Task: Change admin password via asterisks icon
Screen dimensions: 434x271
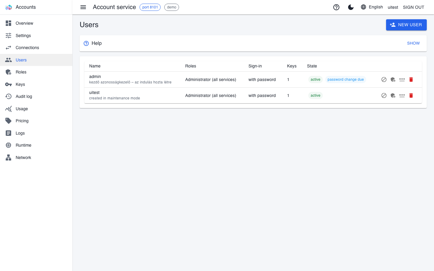Action: click(x=402, y=79)
